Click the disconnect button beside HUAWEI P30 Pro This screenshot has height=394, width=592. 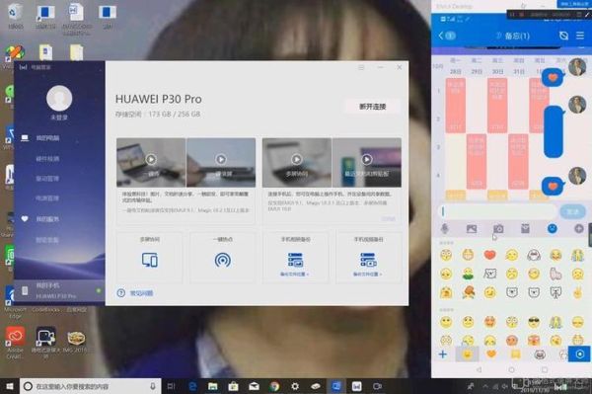coord(372,107)
